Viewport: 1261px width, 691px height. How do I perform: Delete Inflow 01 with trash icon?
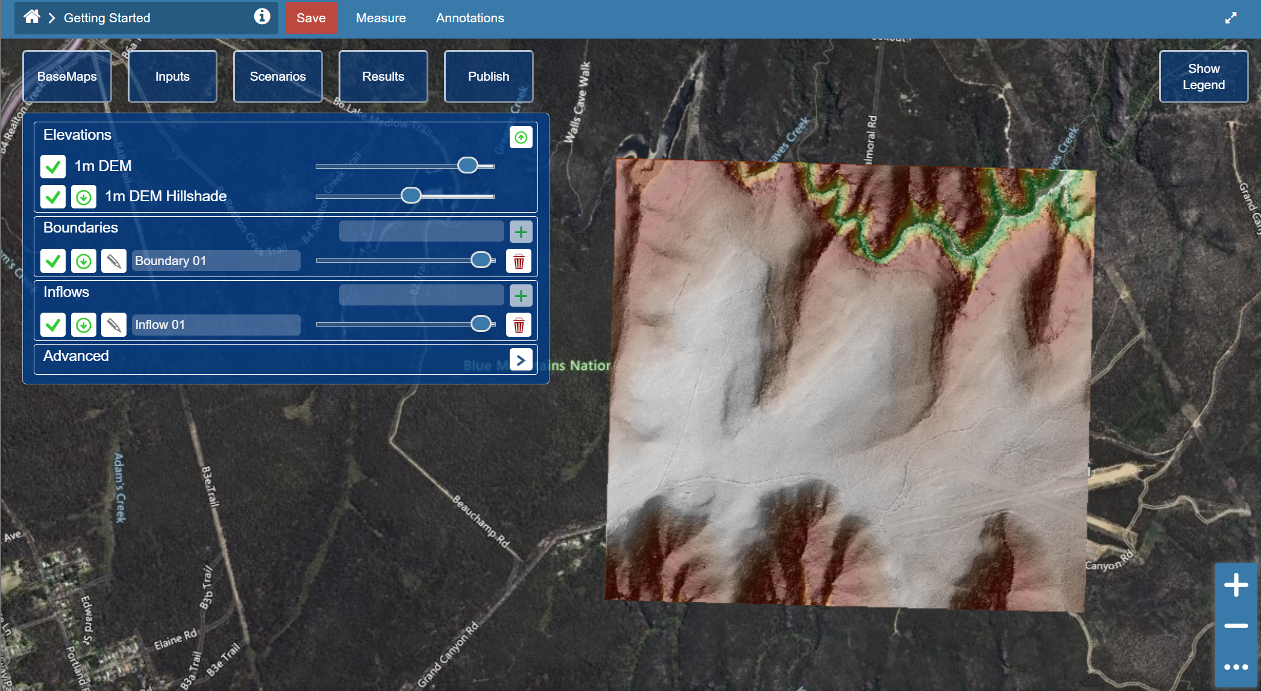tap(519, 325)
